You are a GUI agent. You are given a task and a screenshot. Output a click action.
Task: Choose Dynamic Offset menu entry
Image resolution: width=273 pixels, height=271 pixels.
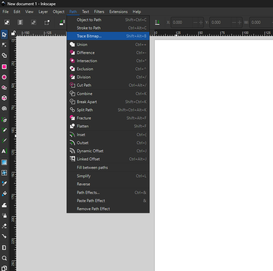pyautogui.click(x=108, y=151)
